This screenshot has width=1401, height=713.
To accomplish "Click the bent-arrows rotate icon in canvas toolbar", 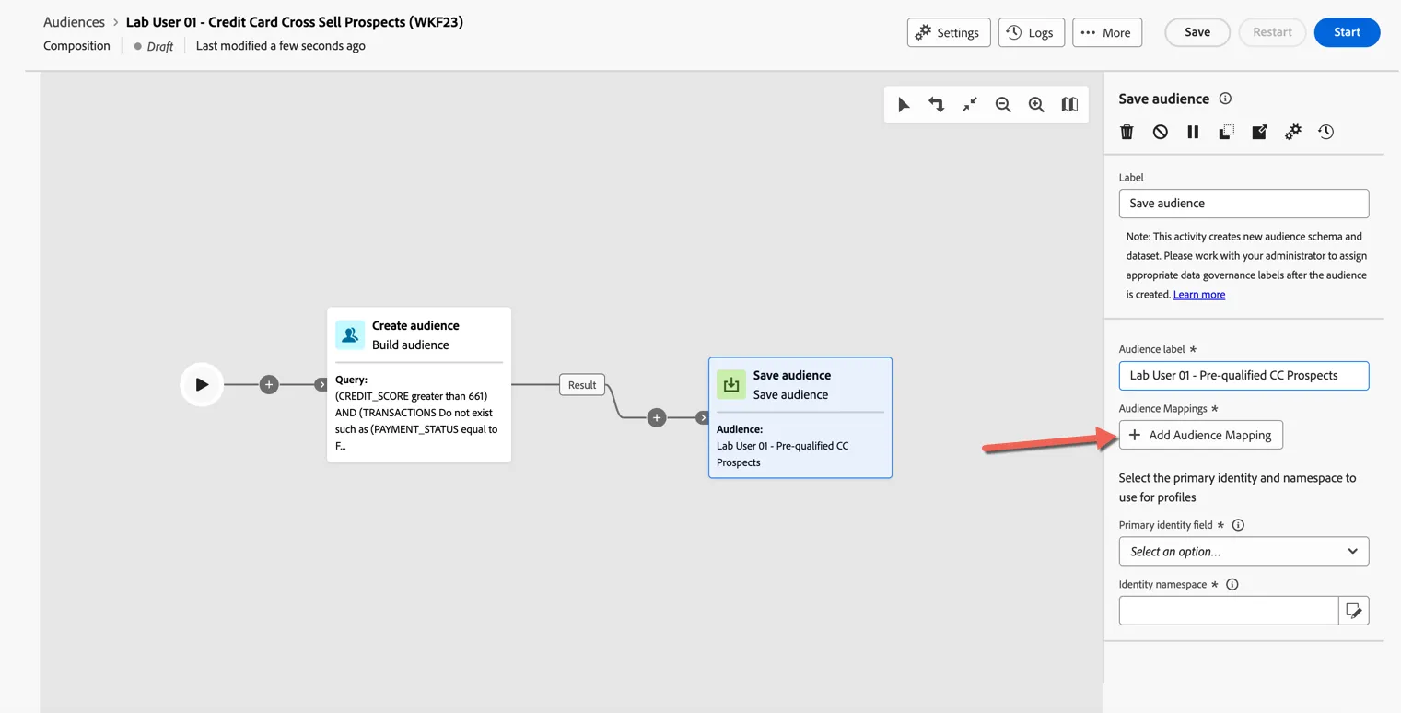I will (936, 105).
